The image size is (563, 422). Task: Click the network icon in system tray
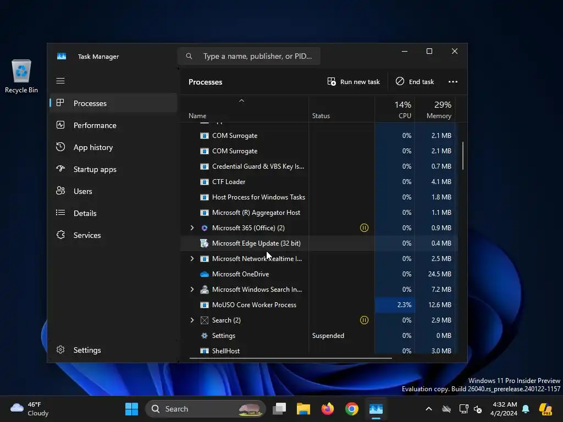click(x=463, y=409)
